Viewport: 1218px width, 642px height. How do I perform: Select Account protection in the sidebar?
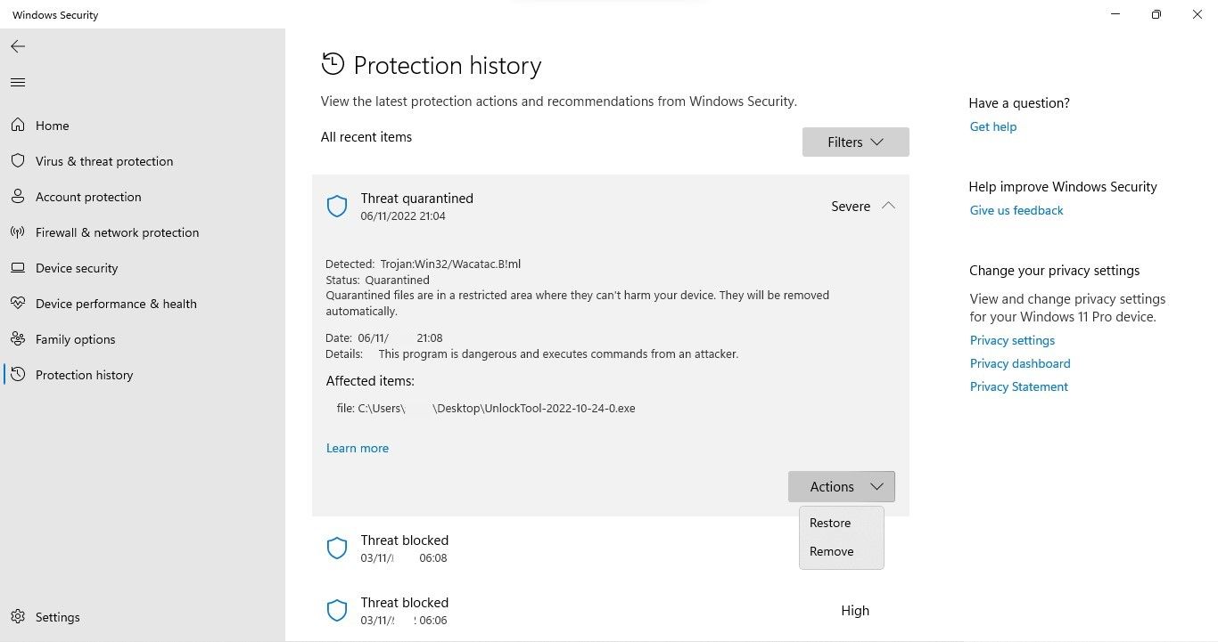click(x=87, y=197)
